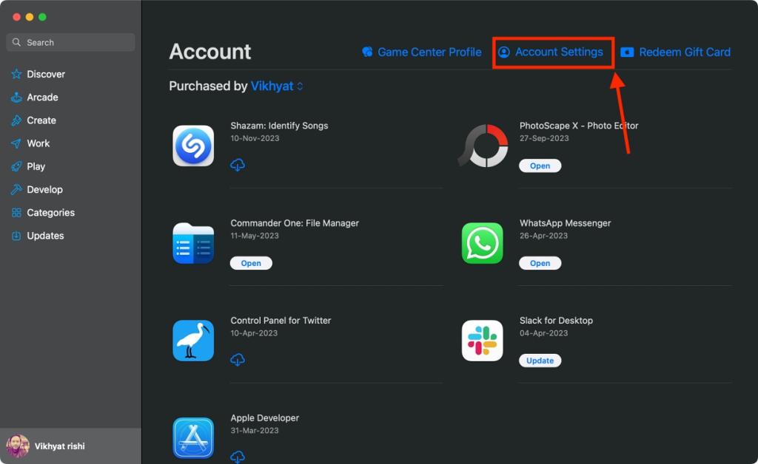
Task: Click the date 26-Apr-2023
Action: [x=543, y=236]
